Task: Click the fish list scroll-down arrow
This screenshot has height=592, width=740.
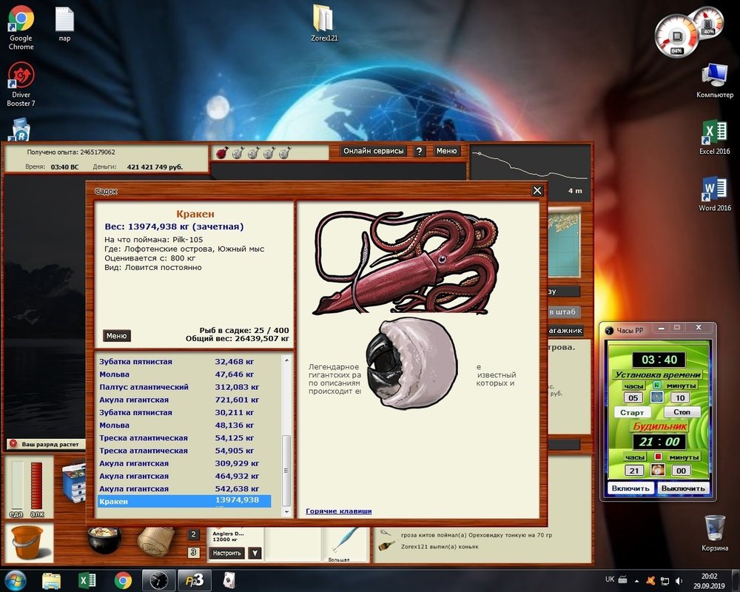Action: (288, 510)
